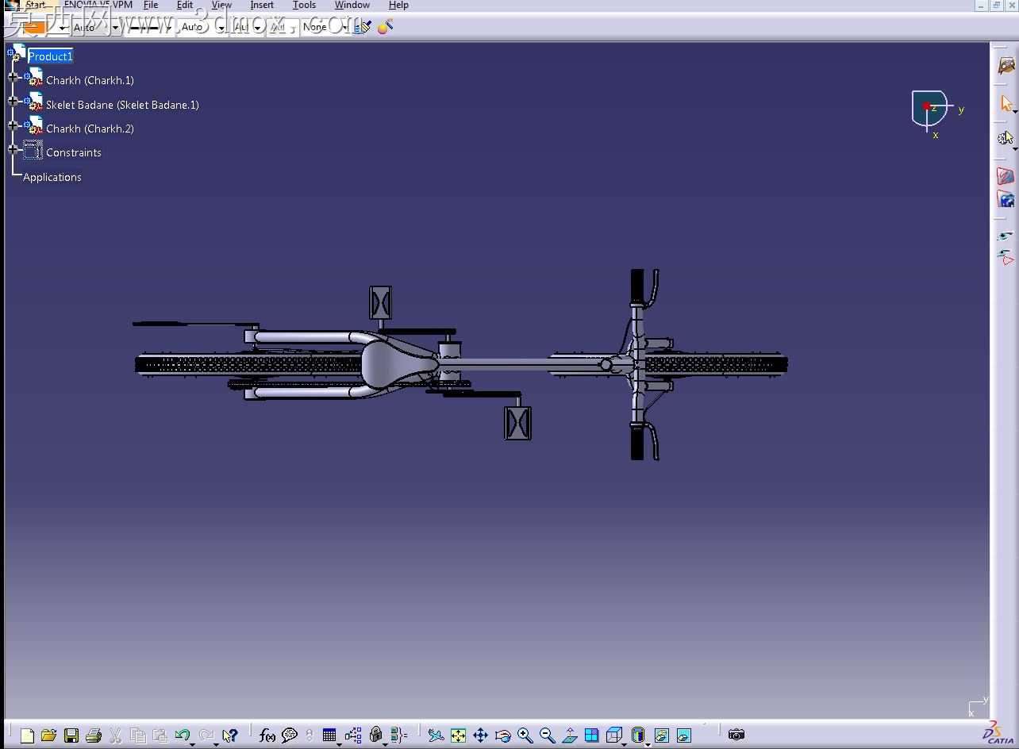Open the Design Table tool
This screenshot has height=749, width=1019.
coord(329,736)
